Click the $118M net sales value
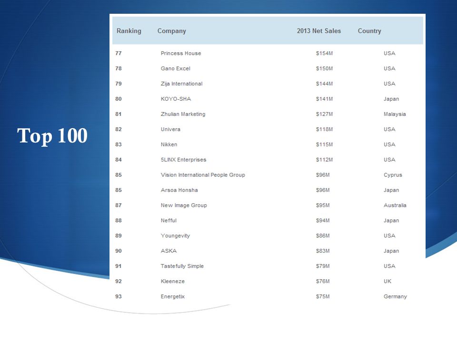 click(x=324, y=129)
